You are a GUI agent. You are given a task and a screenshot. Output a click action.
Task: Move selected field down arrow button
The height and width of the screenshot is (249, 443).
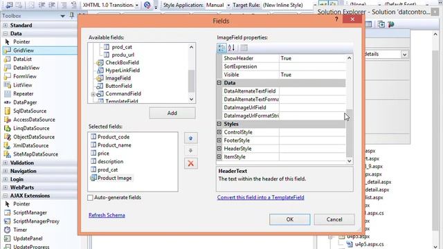(191, 151)
